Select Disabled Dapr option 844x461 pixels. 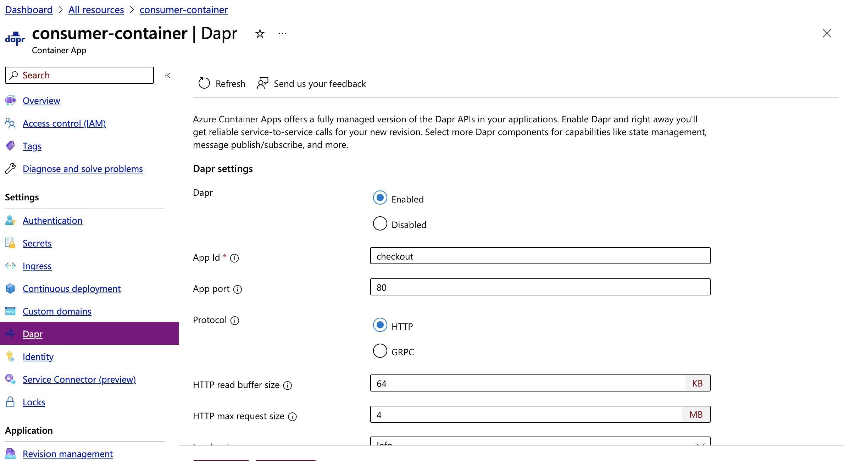tap(380, 224)
